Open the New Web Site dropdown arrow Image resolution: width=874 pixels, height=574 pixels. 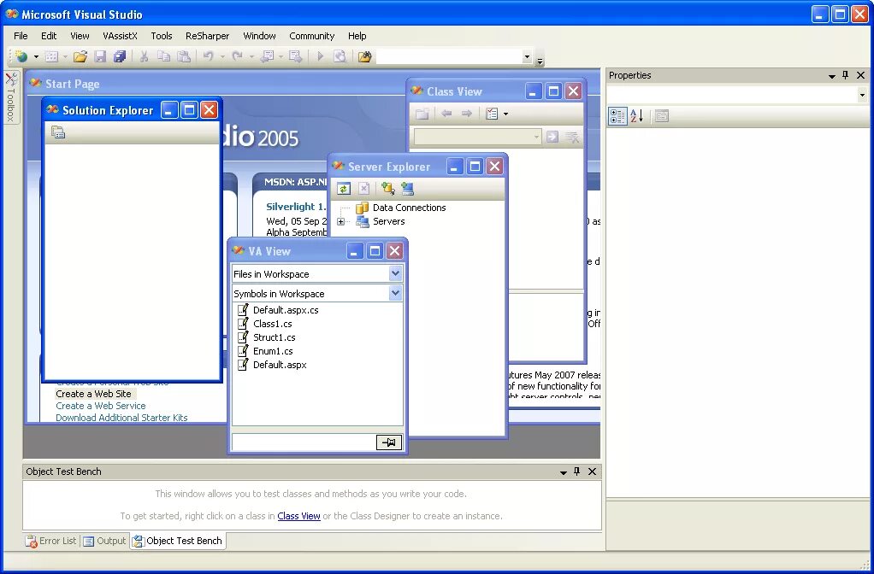(36, 56)
